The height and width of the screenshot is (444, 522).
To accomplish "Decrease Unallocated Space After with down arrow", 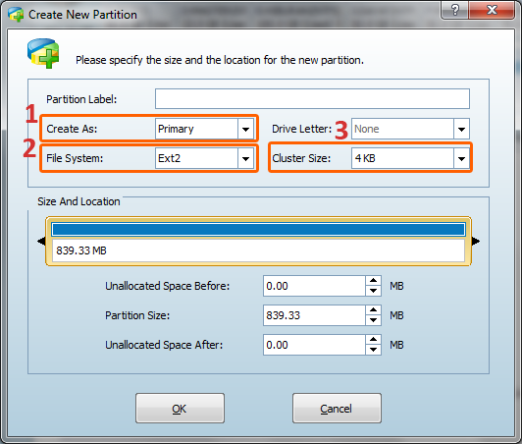I will click(373, 350).
